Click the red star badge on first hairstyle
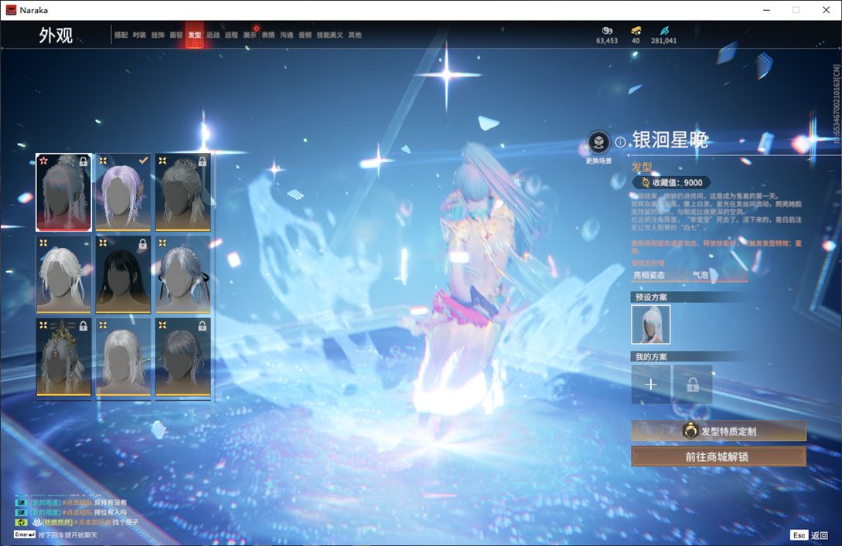Viewport: 842px width, 546px height. pyautogui.click(x=43, y=161)
